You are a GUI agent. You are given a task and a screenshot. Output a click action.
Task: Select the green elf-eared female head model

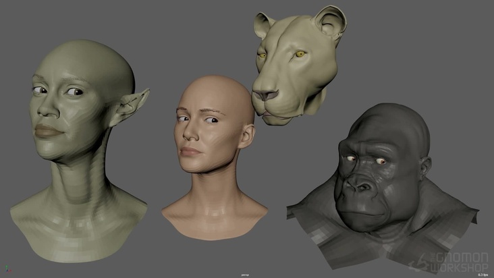click(80, 151)
